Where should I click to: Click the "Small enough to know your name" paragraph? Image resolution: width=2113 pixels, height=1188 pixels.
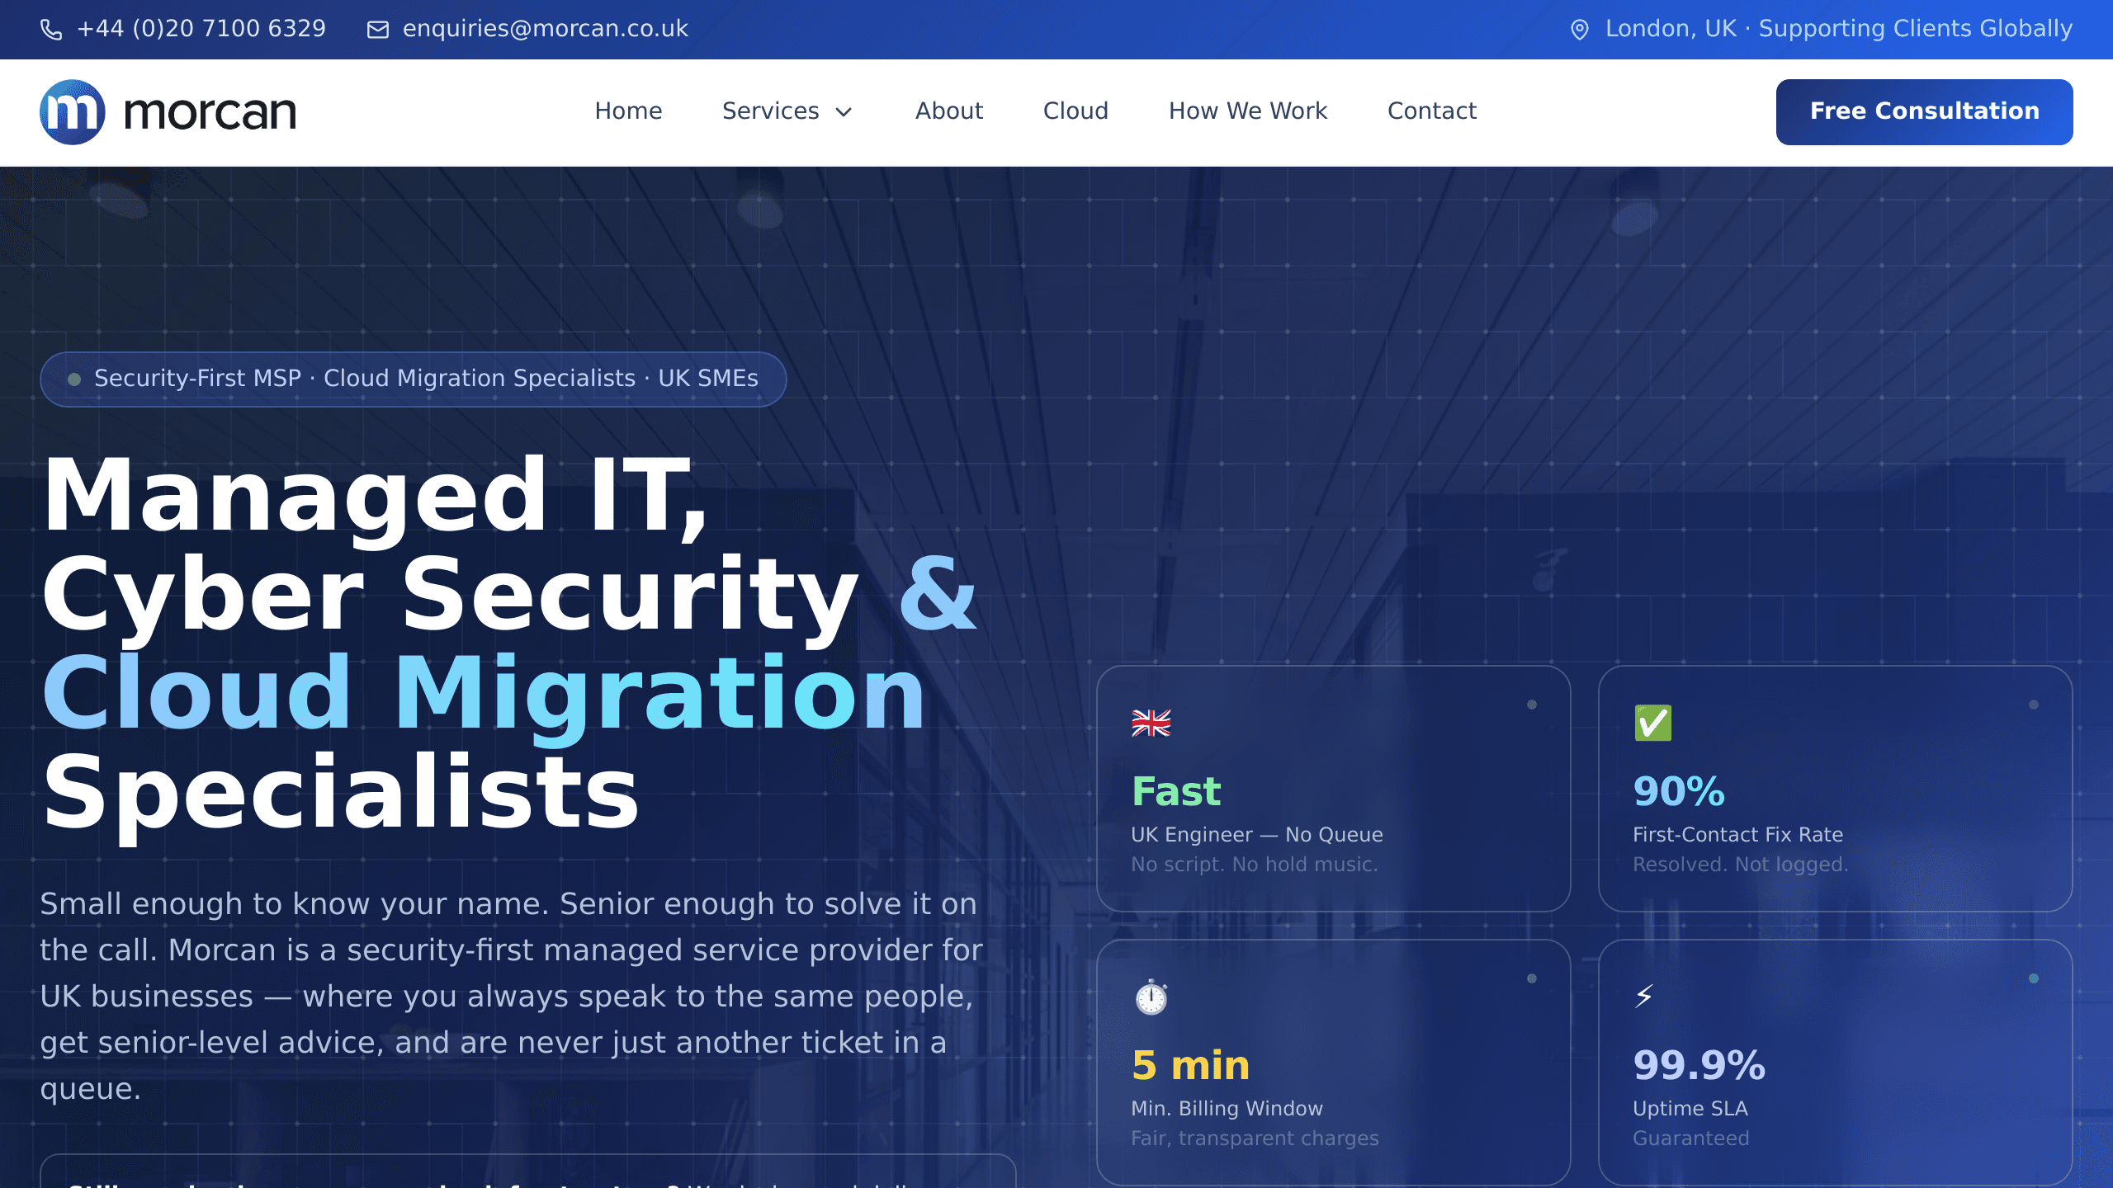512,997
